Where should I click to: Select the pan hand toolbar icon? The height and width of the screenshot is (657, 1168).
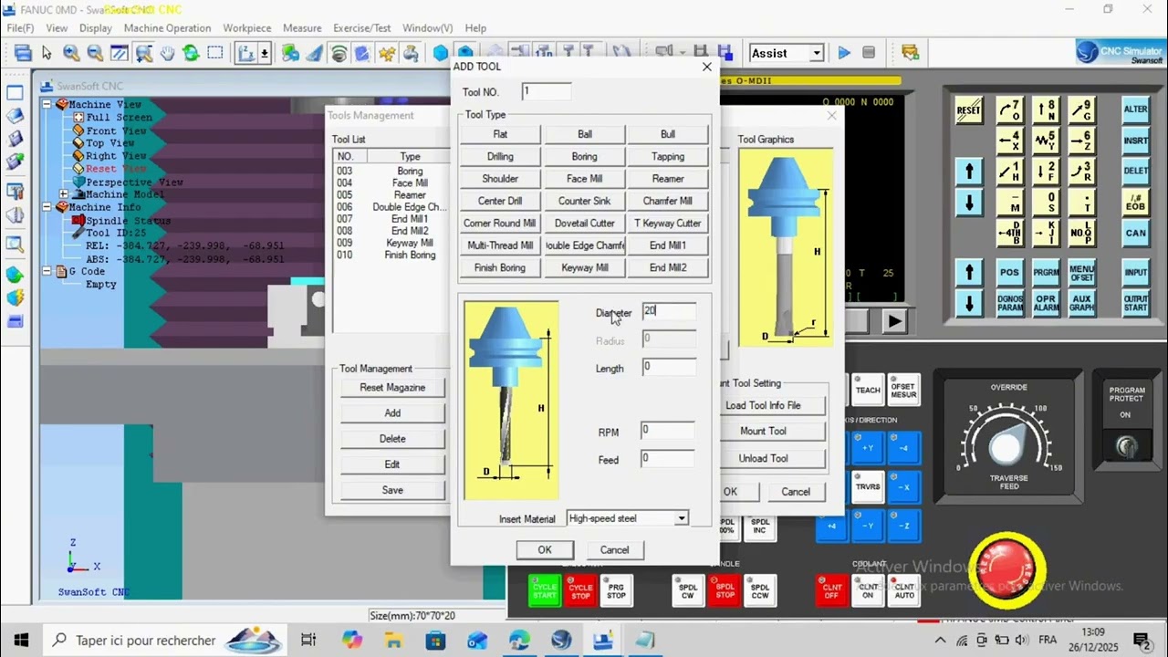point(168,53)
